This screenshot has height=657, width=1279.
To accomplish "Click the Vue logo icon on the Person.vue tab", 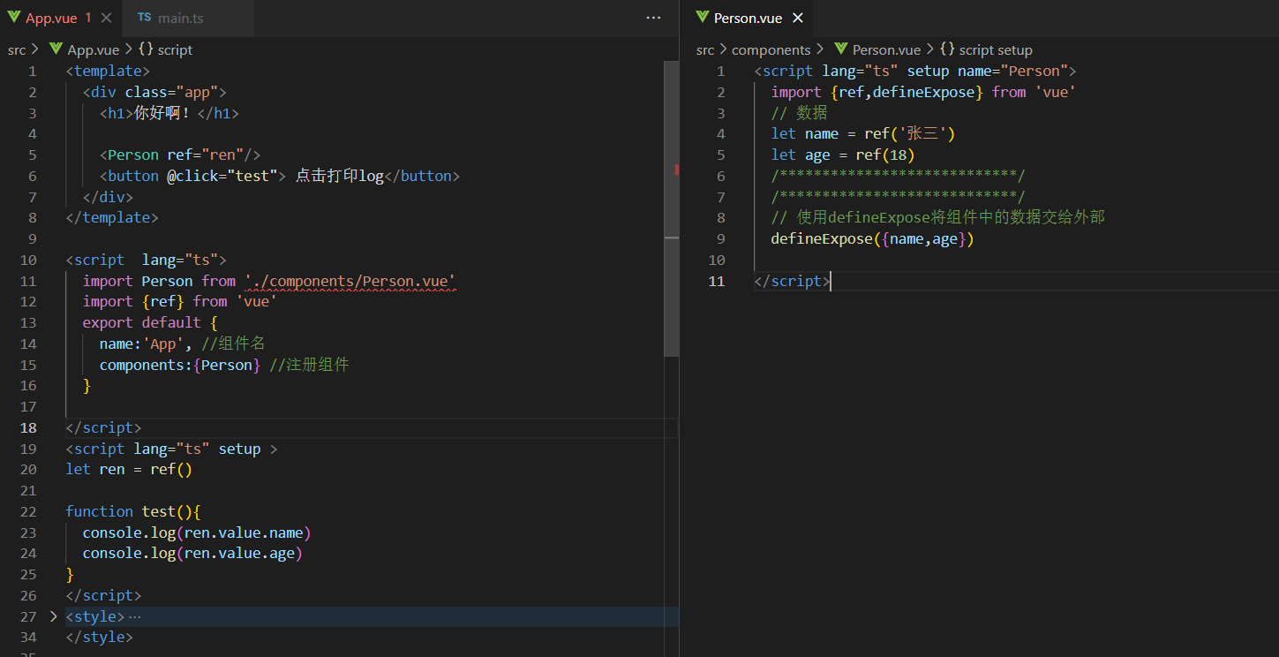I will 703,18.
